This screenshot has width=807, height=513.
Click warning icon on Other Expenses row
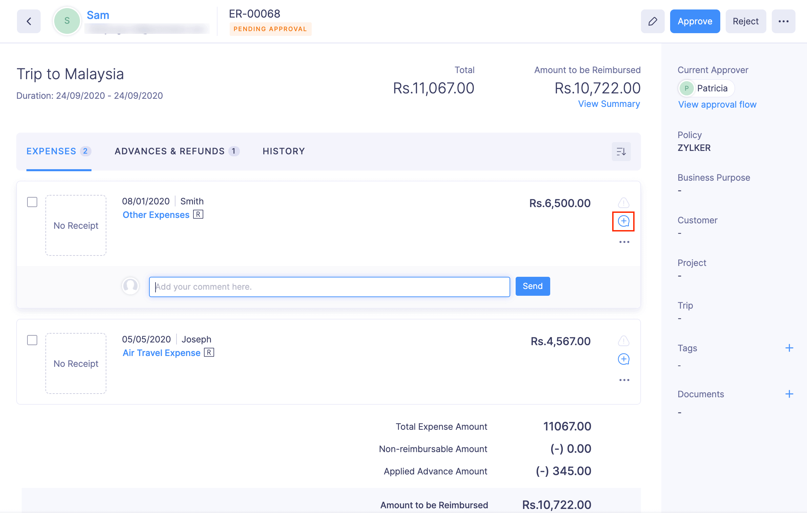(x=623, y=203)
